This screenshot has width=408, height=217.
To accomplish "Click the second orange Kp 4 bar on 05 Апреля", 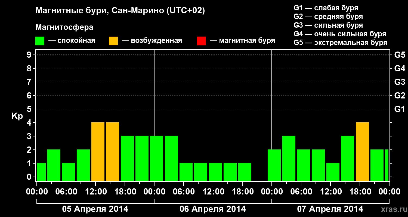I will pyautogui.click(x=113, y=152).
